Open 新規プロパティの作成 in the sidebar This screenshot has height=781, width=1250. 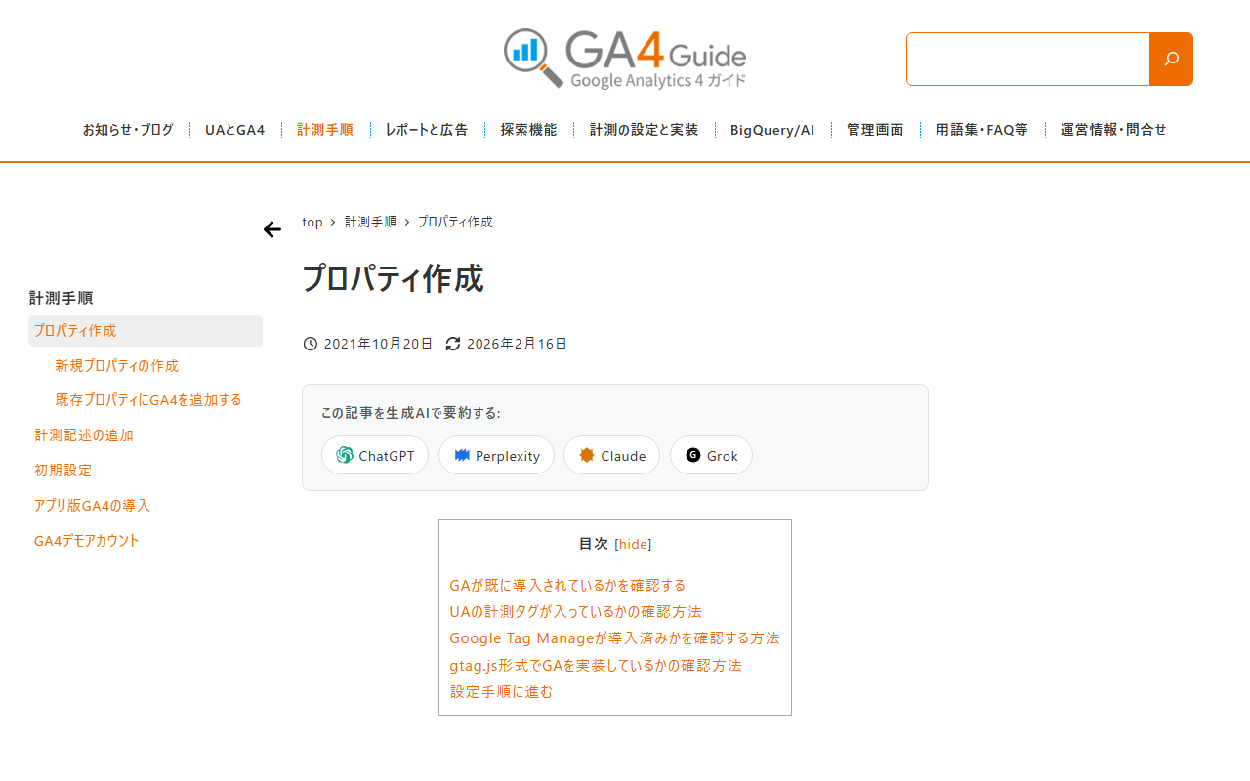point(117,366)
